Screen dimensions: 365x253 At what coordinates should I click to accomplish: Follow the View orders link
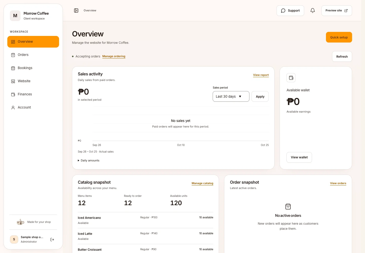point(338,183)
